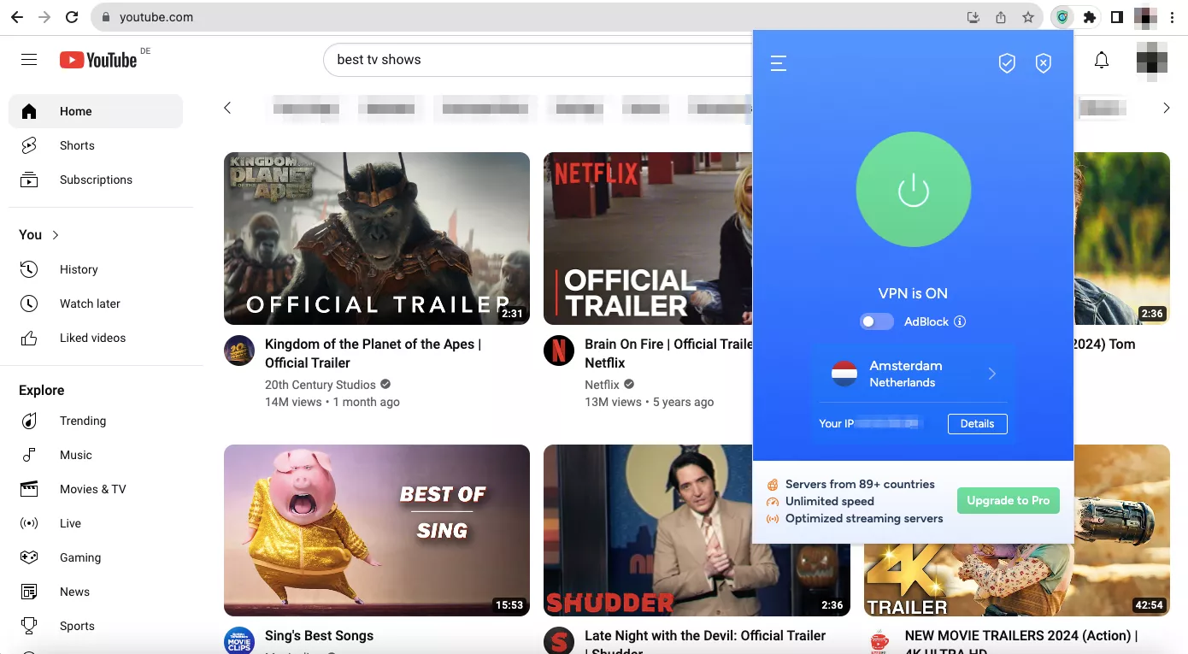
Task: Click the shield X icon
Action: (x=1043, y=63)
